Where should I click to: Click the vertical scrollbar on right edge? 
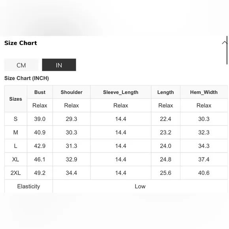click(x=227, y=50)
